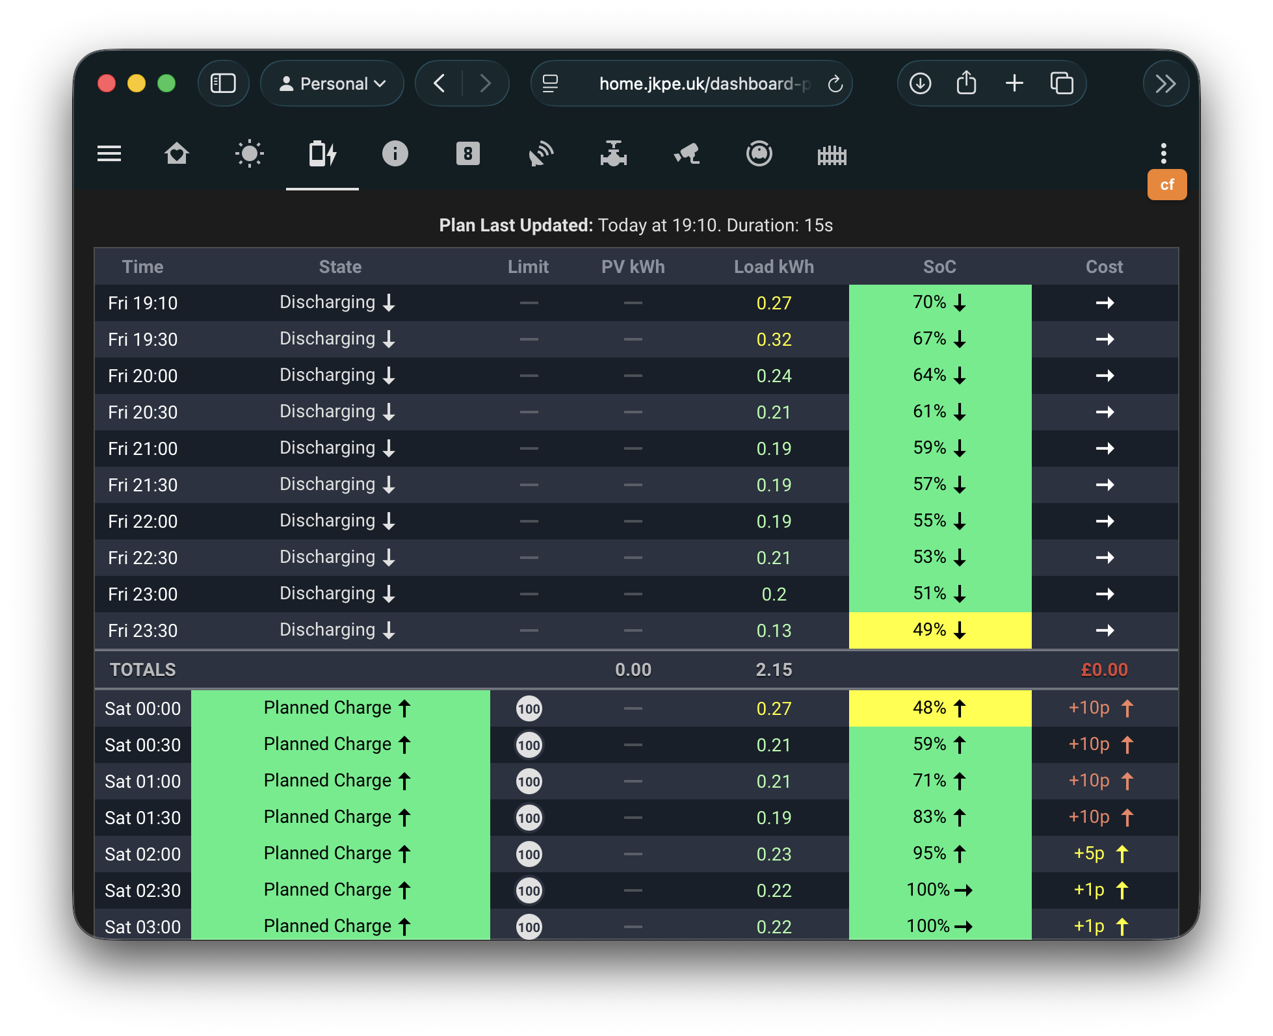
Task: Toggle the Safari sidebar panel
Action: click(x=223, y=84)
